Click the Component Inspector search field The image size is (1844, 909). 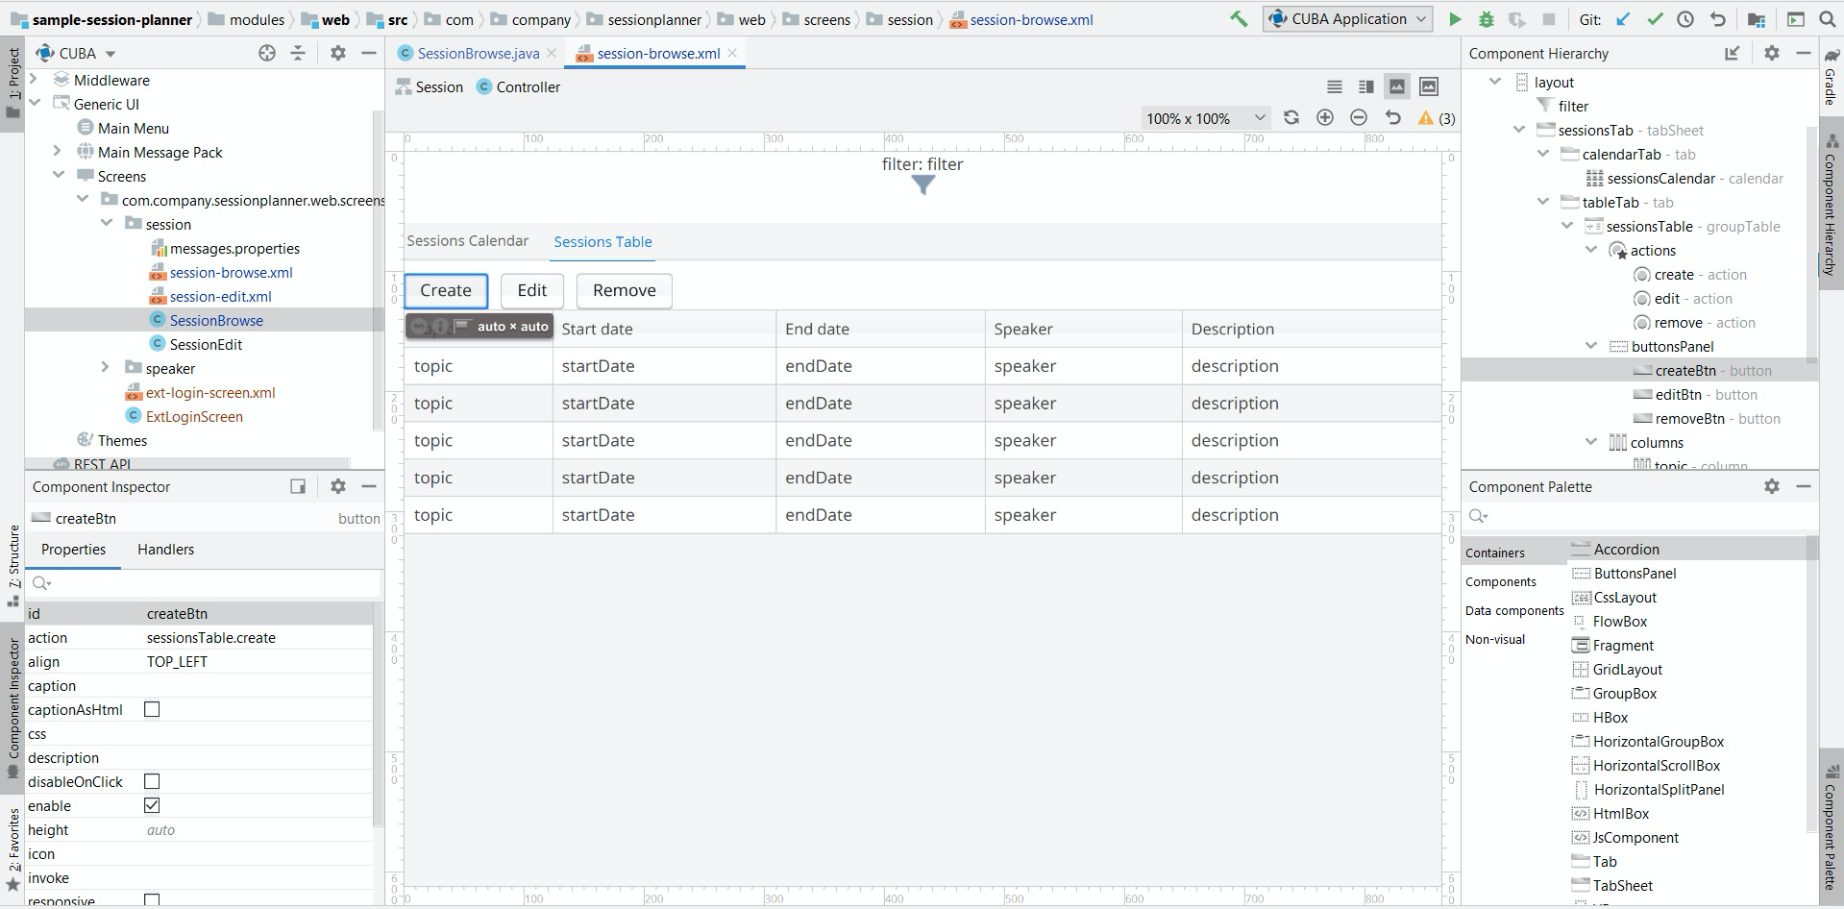(204, 583)
